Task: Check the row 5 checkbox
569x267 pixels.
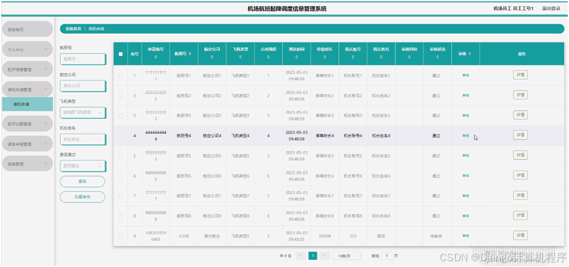Action: [x=120, y=156]
